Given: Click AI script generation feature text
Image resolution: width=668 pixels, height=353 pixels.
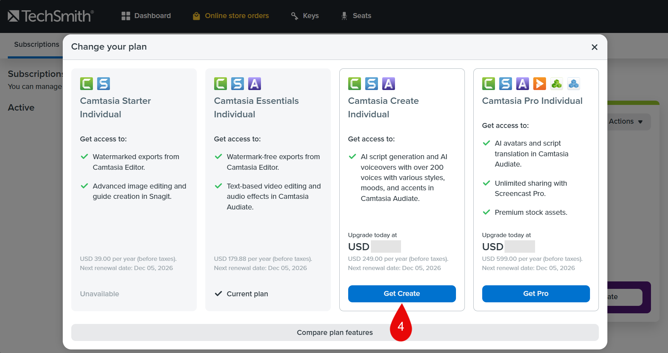Looking at the screenshot, I should pyautogui.click(x=404, y=178).
